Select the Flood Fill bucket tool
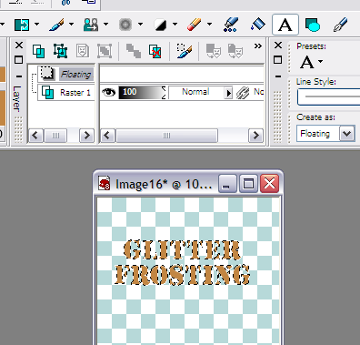Image resolution: width=360 pixels, height=345 pixels. (258, 25)
